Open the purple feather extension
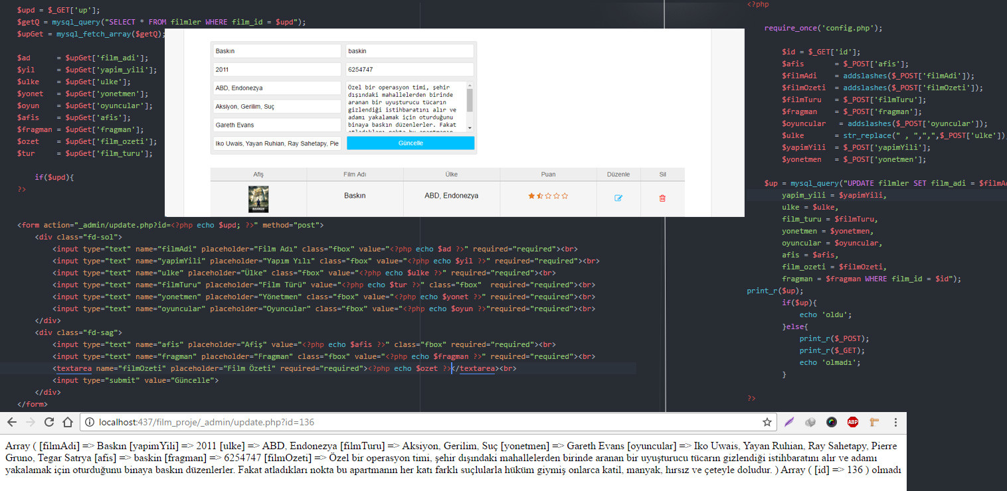 click(789, 422)
